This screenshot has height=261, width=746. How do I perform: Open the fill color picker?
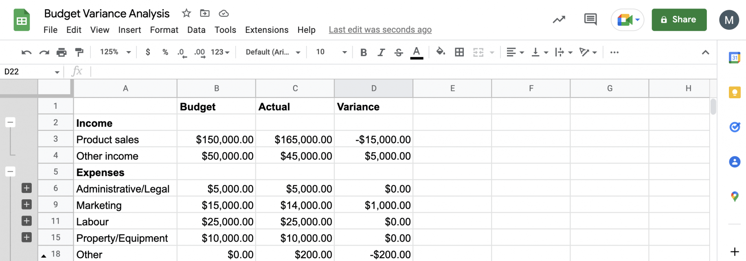[x=441, y=52]
